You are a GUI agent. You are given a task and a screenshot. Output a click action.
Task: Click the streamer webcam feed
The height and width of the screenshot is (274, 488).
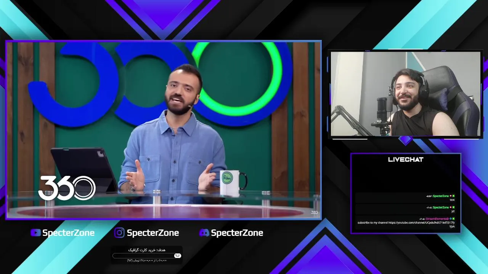point(406,94)
